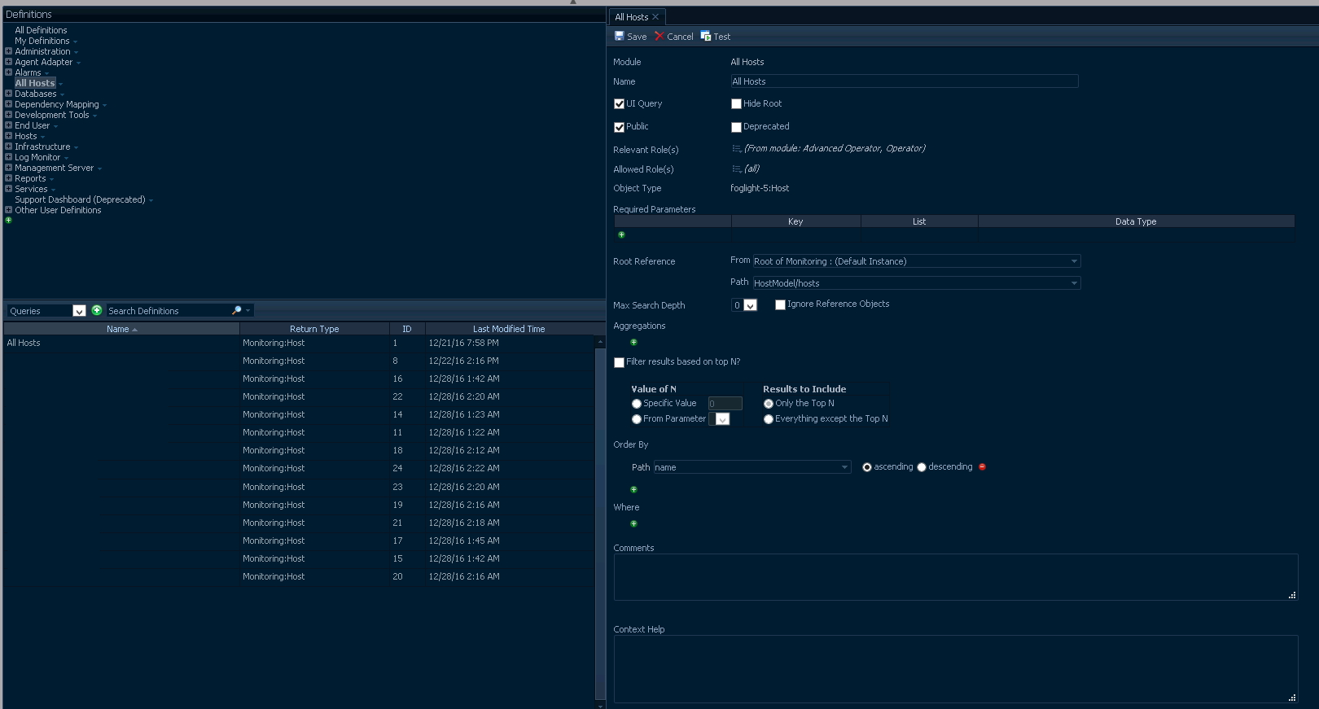Click the search magnifier icon
The image size is (1319, 709).
point(237,310)
